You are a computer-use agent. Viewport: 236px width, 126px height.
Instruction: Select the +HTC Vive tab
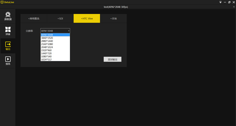(x=87, y=18)
